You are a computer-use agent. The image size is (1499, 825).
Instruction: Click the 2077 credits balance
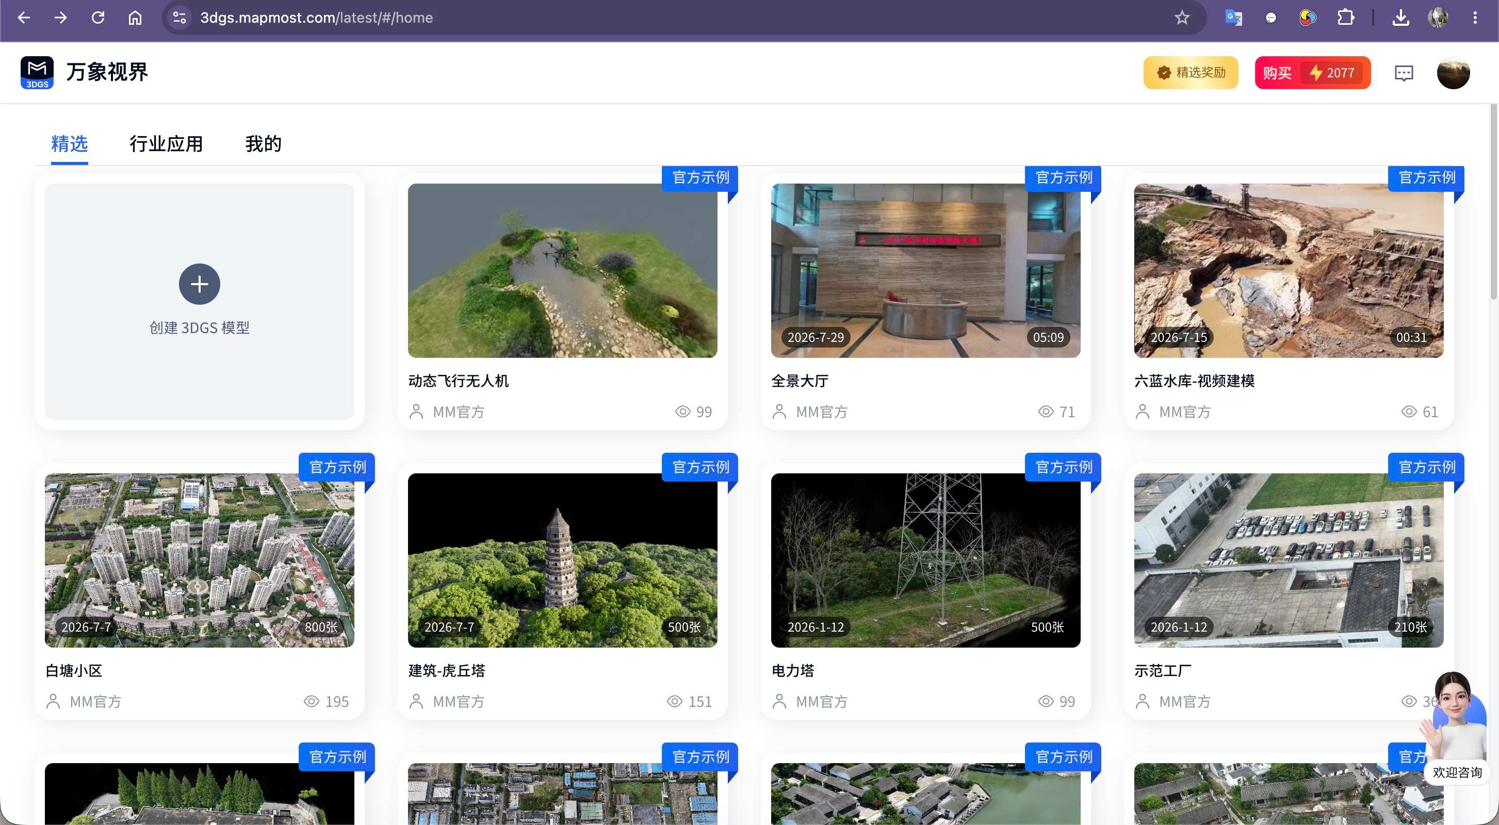1332,73
